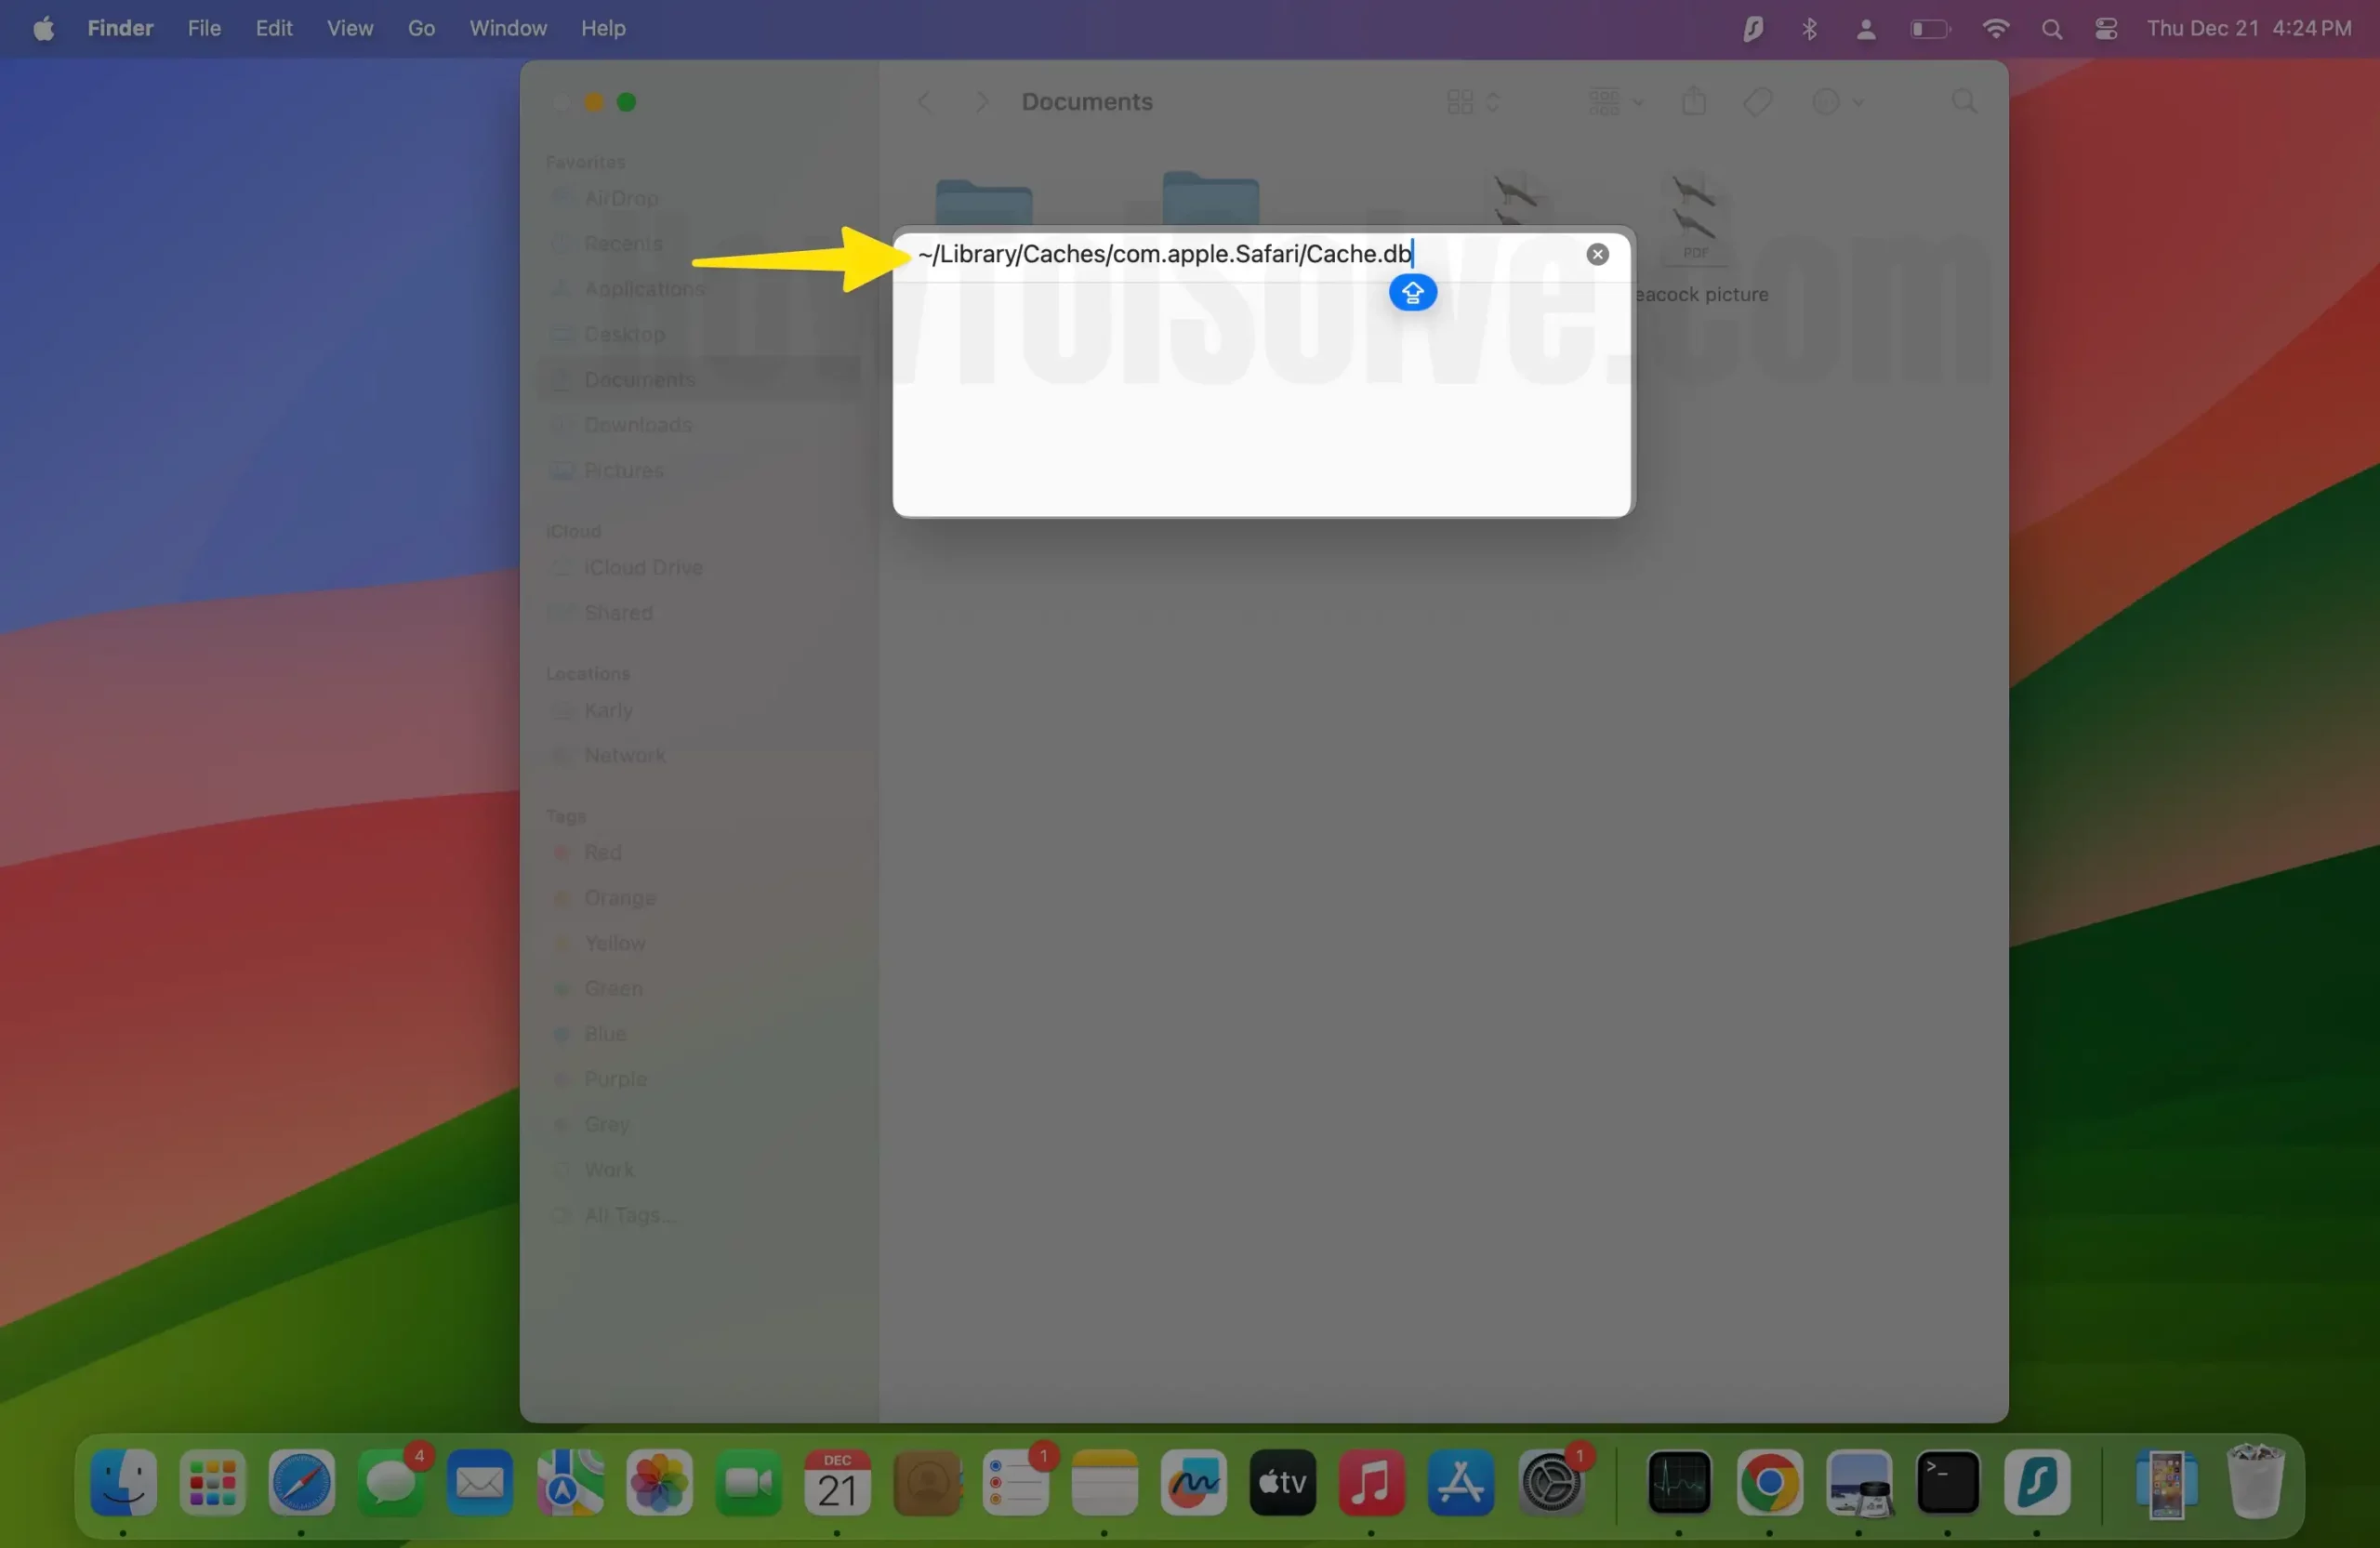
Task: Click the Share toolbar button
Action: (1694, 101)
